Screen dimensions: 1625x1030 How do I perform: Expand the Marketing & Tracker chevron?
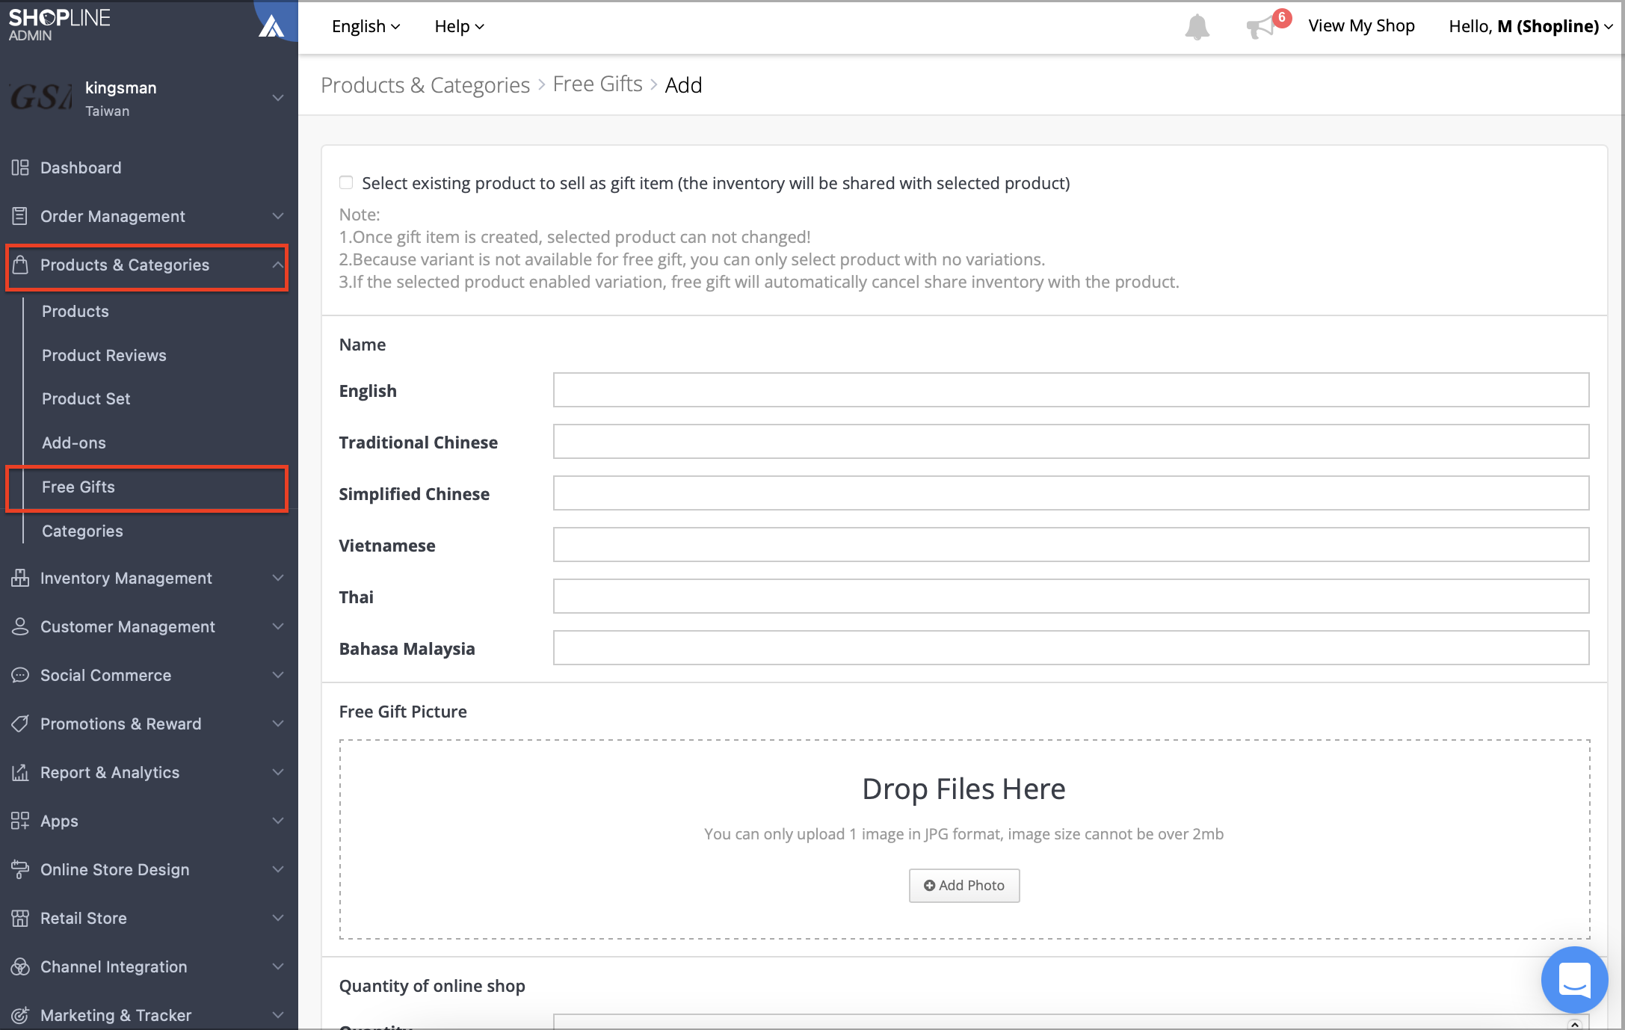tap(278, 1015)
